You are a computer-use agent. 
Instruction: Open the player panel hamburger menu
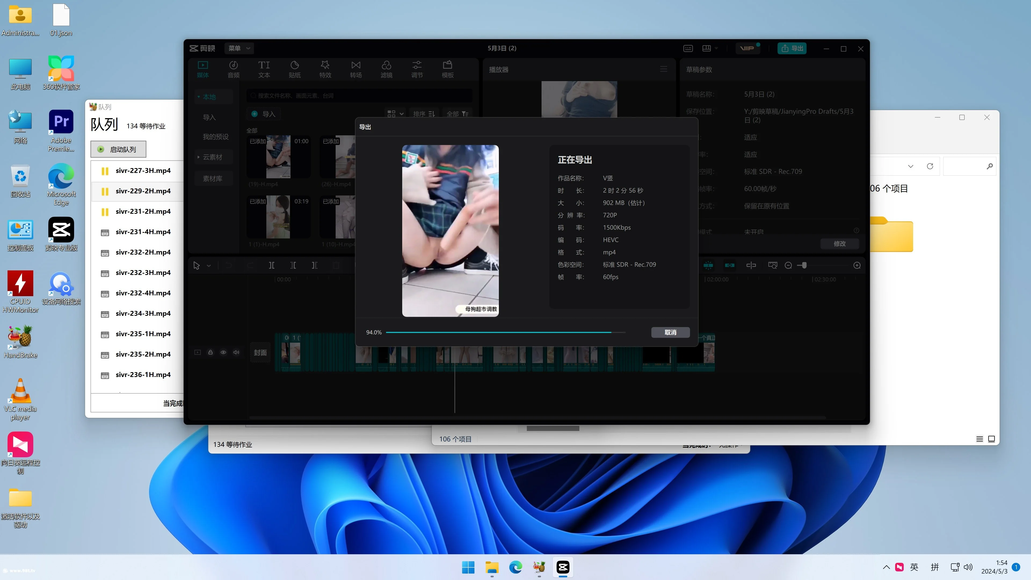pyautogui.click(x=664, y=69)
